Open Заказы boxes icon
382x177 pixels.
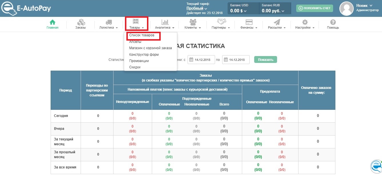click(x=81, y=22)
